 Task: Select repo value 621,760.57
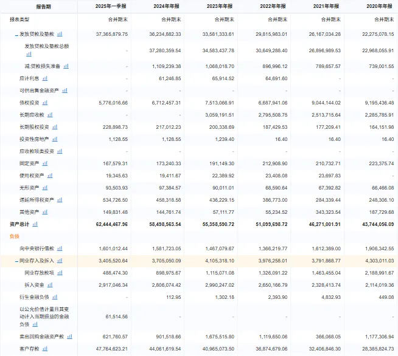pyautogui.click(x=115, y=337)
